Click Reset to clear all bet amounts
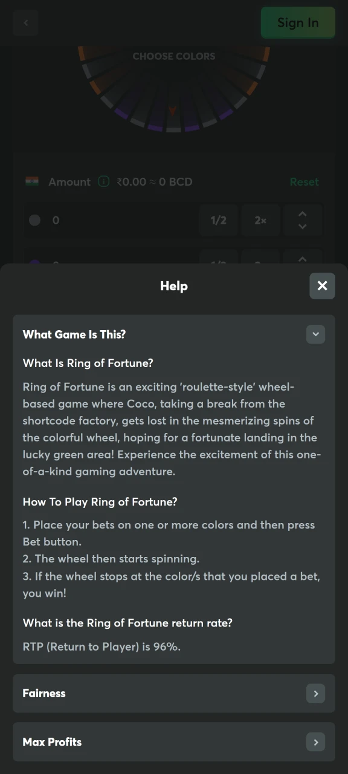Screen dimensions: 348x774 [x=304, y=181]
